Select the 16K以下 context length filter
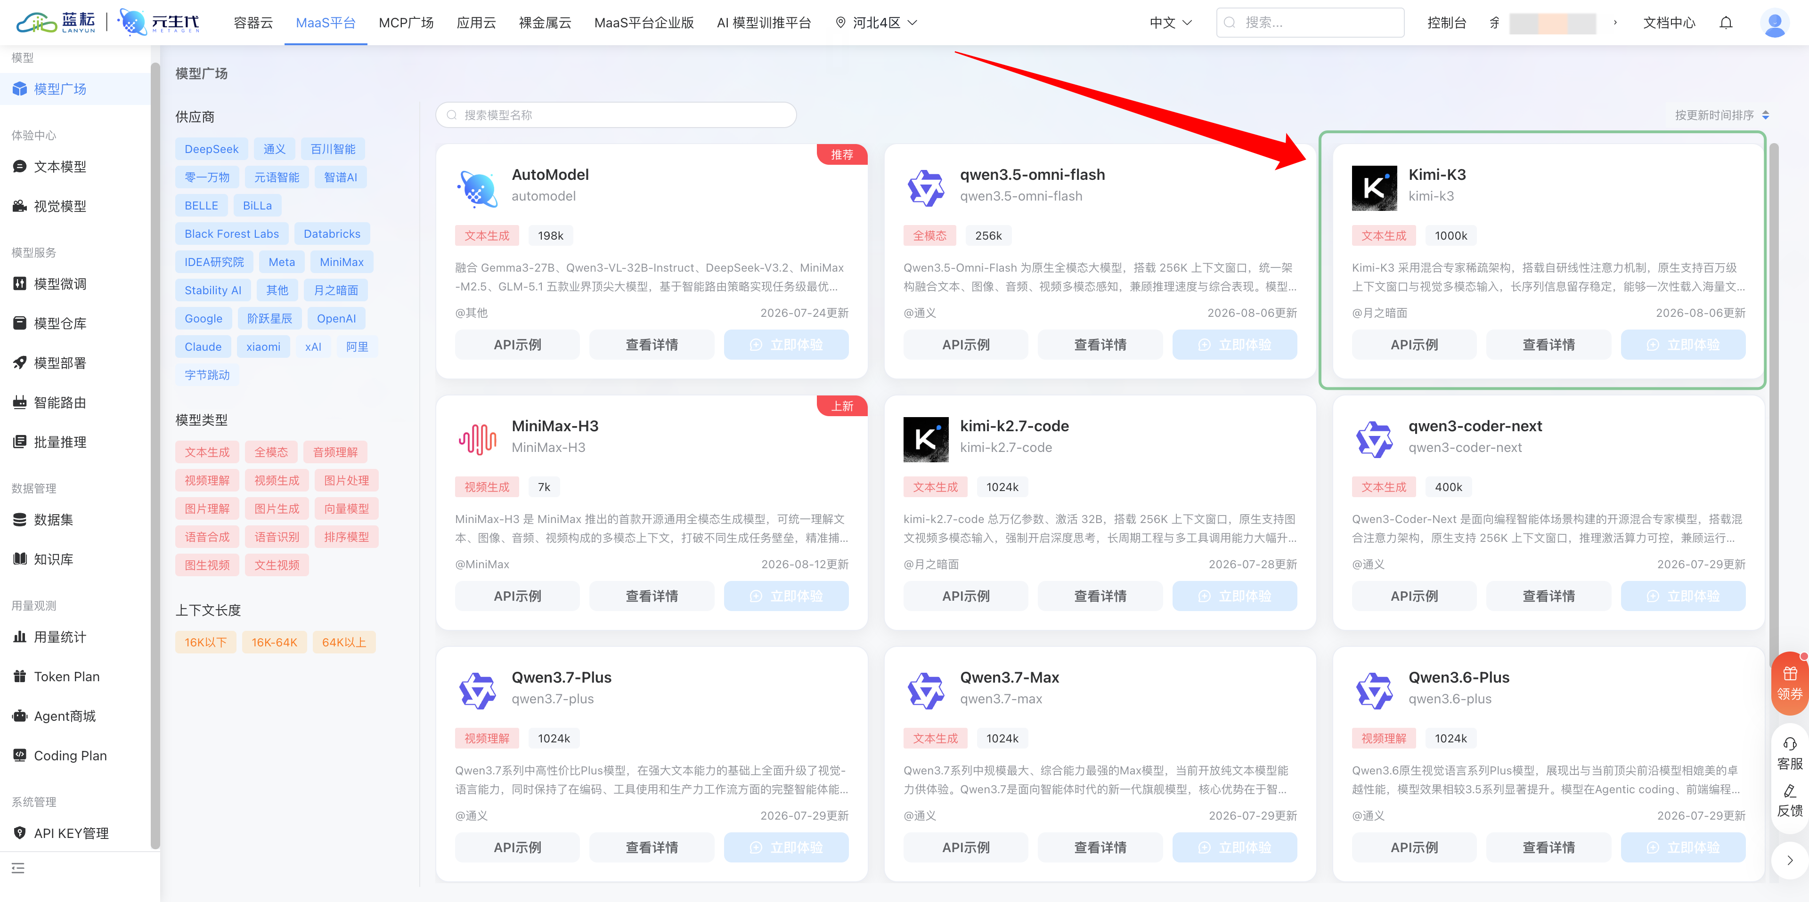The height and width of the screenshot is (902, 1809). tap(206, 642)
